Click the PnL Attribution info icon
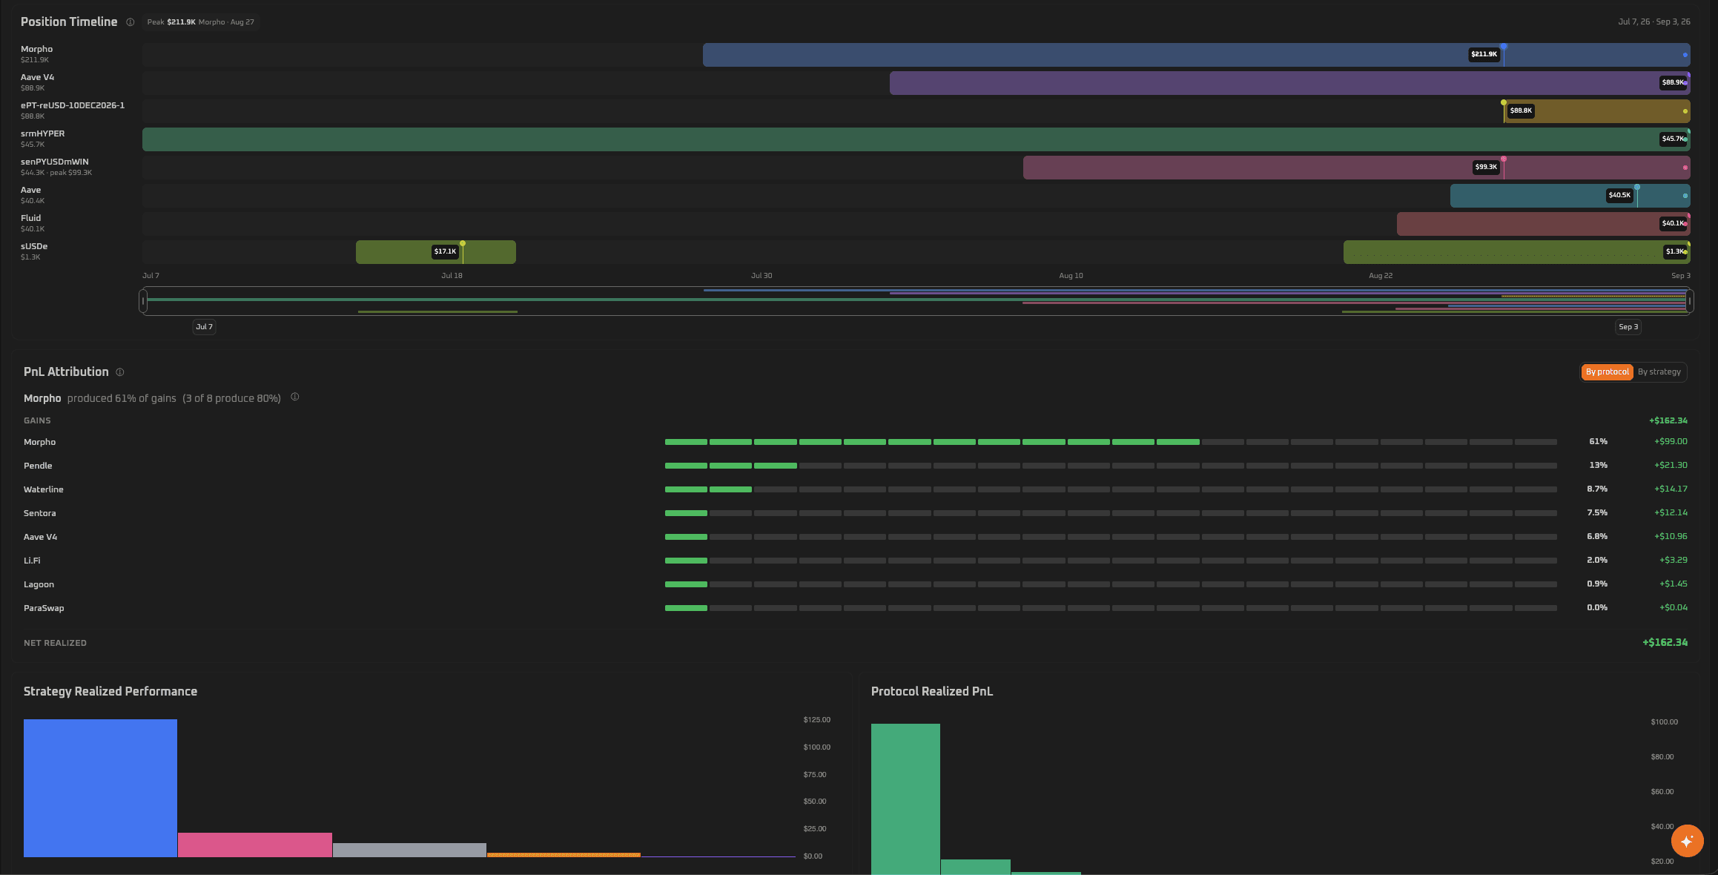 (120, 372)
